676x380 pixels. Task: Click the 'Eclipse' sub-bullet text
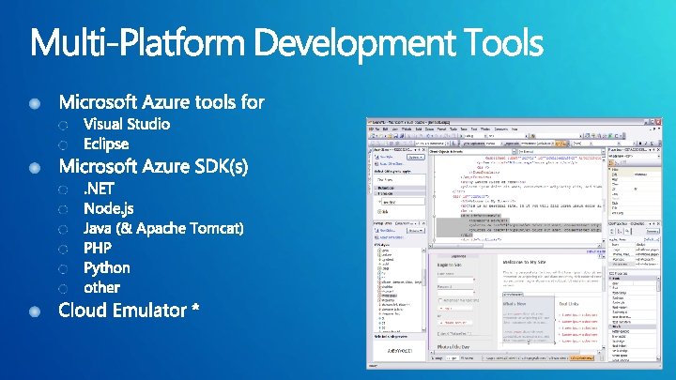pyautogui.click(x=106, y=144)
